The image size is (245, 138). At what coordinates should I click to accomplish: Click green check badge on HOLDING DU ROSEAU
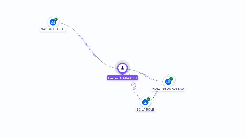pyautogui.click(x=171, y=79)
